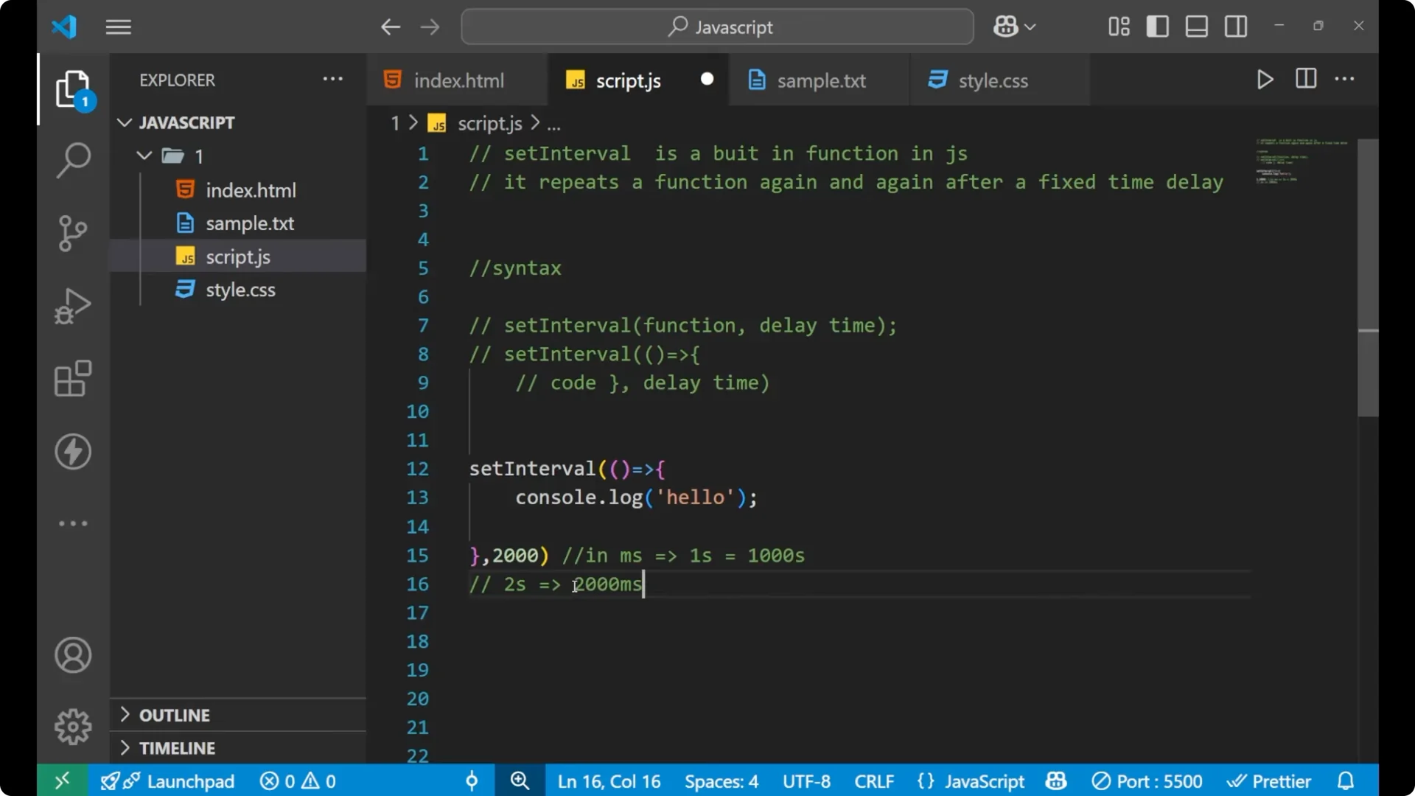Open the Search view in the activity bar
Viewport: 1415px width, 796px height.
[x=72, y=160]
